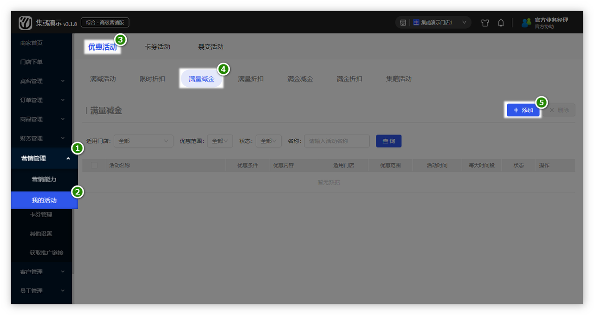Switch to 裂变活动 tab
The height and width of the screenshot is (315, 594).
(x=211, y=46)
